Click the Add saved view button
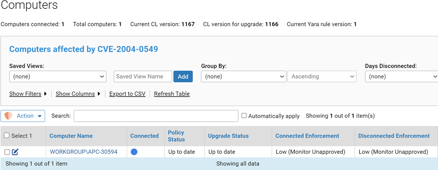This screenshot has height=170, width=438. coord(183,76)
